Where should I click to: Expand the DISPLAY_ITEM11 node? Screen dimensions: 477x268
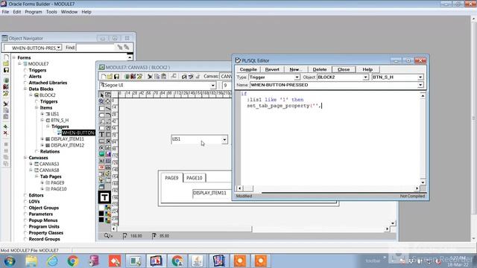tap(42, 139)
